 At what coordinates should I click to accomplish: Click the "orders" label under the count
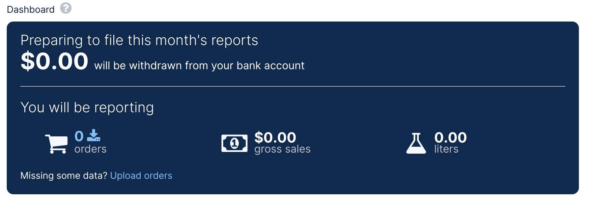tap(90, 149)
